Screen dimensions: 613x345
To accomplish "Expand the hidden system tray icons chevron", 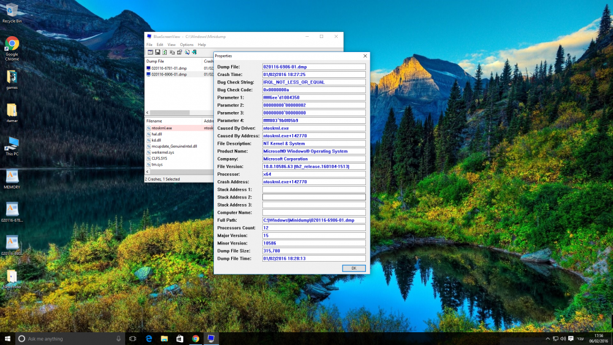I will pos(547,339).
